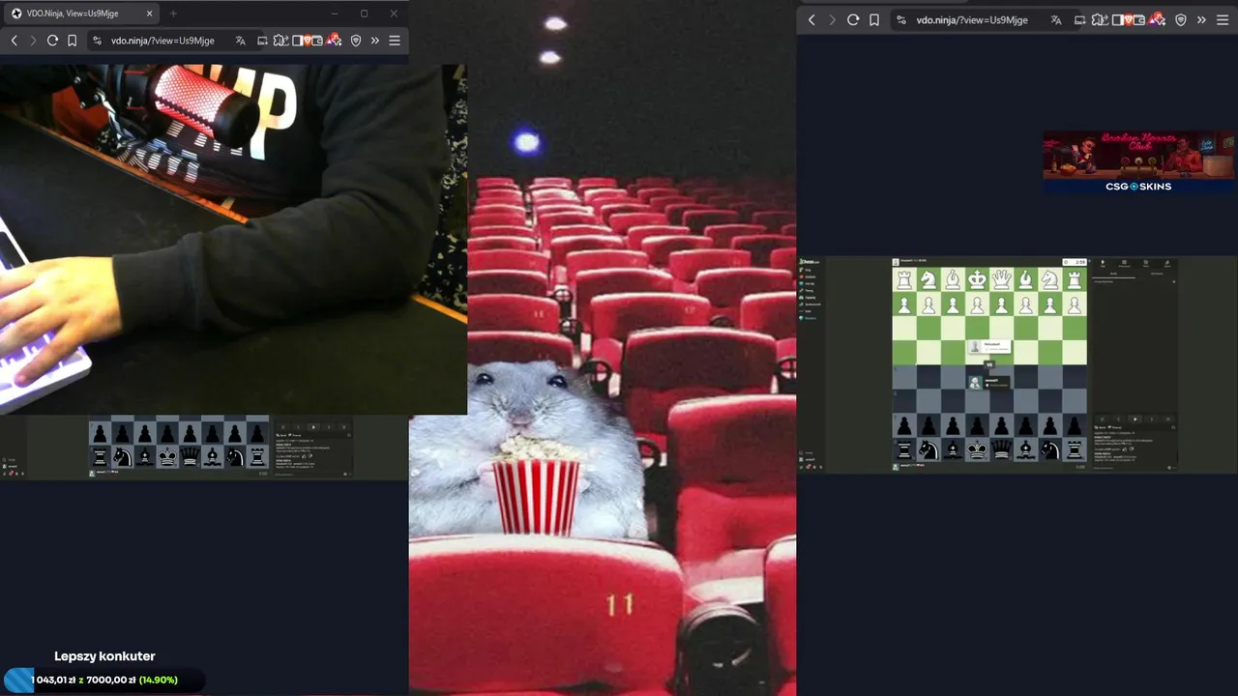Open hamburger menu in right browser window
Screen dimensions: 1238x696
pyautogui.click(x=1223, y=19)
